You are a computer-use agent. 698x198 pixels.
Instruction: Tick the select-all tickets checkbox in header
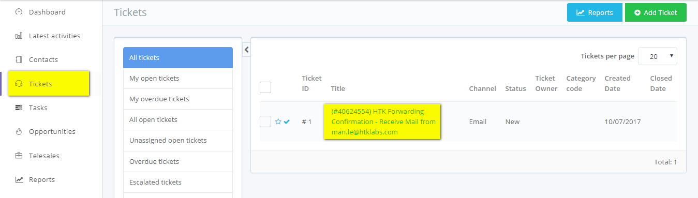[x=265, y=87]
